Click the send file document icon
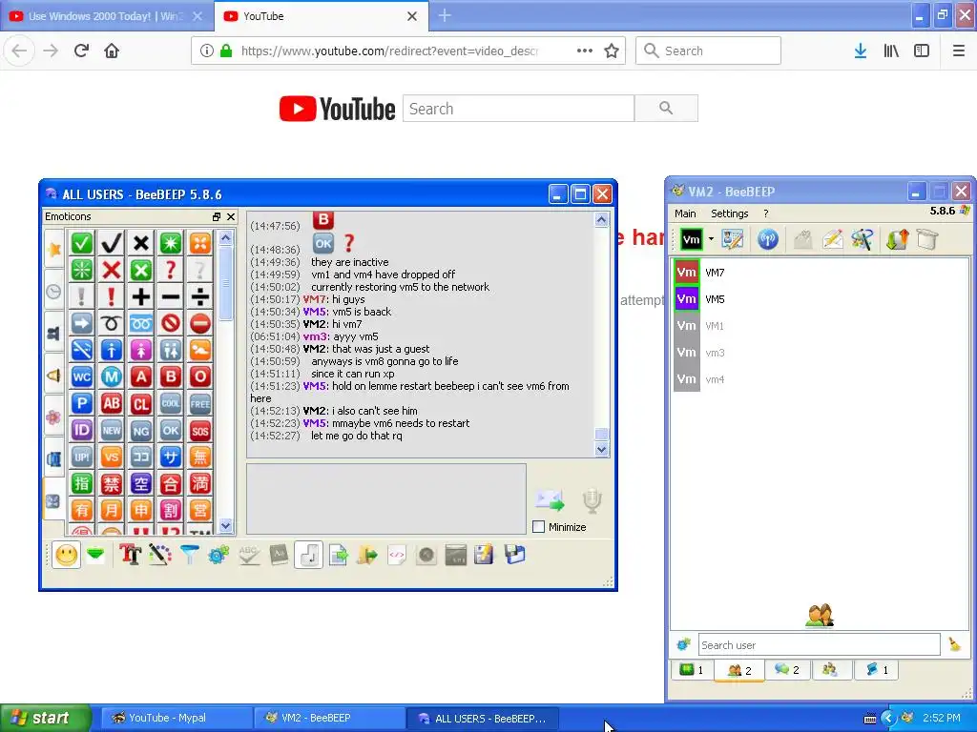977x732 pixels. (338, 555)
